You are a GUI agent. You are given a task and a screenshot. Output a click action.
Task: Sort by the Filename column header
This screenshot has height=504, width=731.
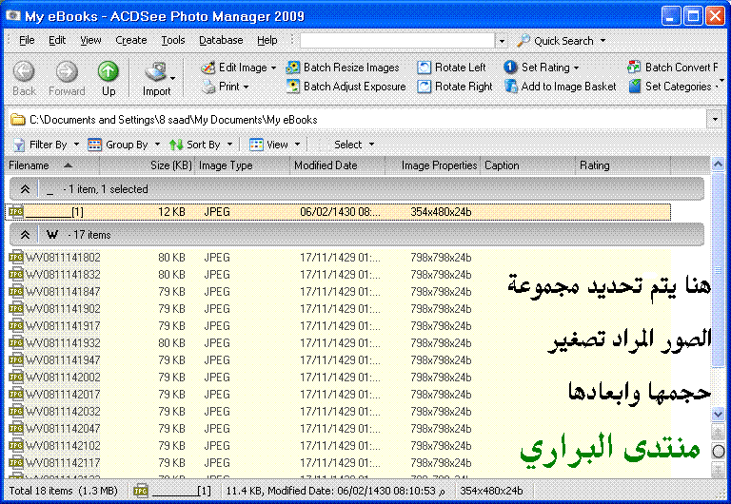[52, 165]
